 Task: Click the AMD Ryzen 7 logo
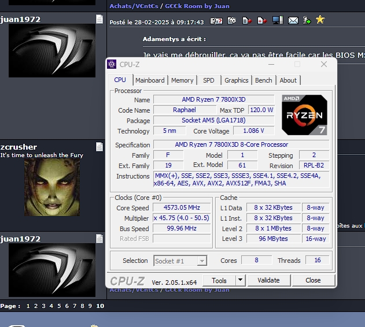click(304, 114)
